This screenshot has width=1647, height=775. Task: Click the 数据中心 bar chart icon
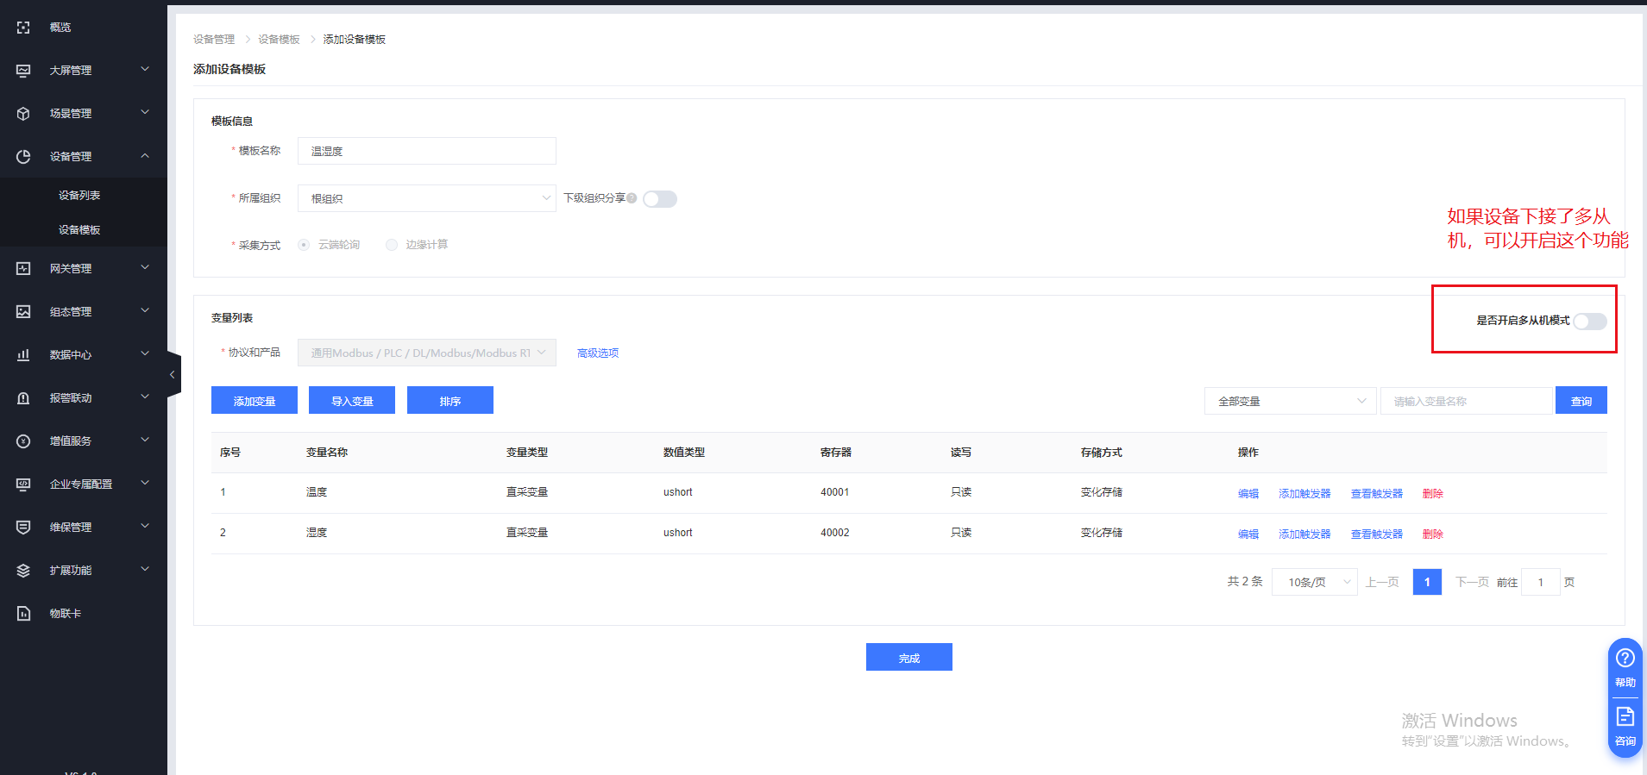click(x=23, y=355)
